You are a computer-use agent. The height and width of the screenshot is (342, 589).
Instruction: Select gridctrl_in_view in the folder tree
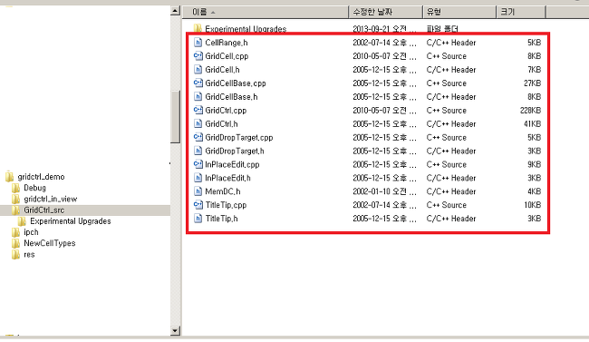click(51, 199)
